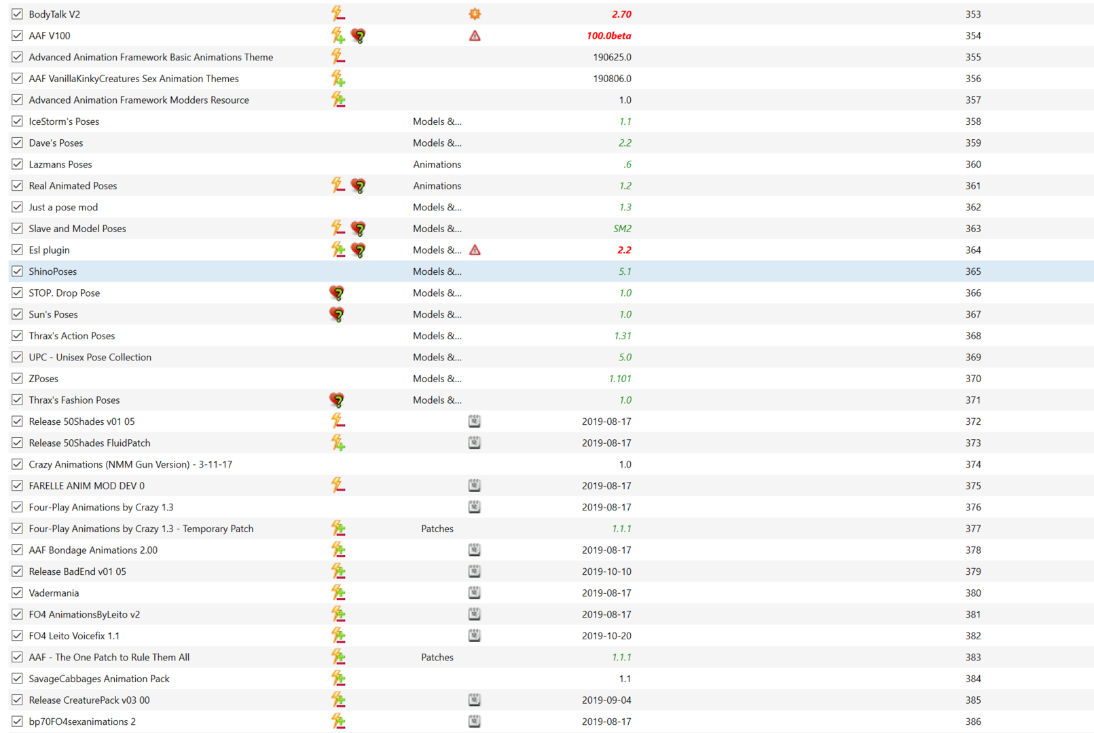Click the conflict icon for AAF VanillaKinkyCreatures Sex Animation Themes
The height and width of the screenshot is (733, 1094).
click(x=338, y=78)
